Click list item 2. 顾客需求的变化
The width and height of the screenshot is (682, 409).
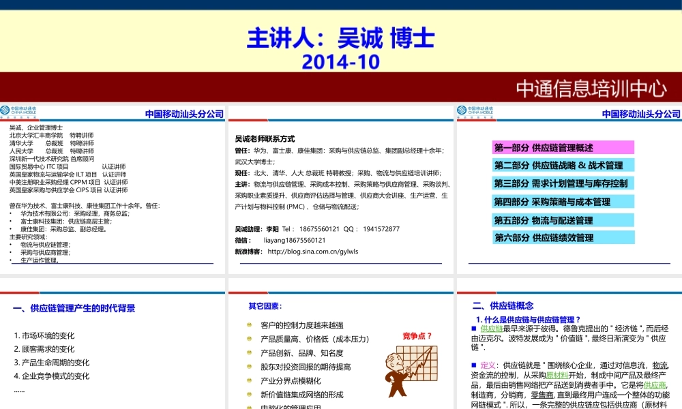pyautogui.click(x=44, y=349)
